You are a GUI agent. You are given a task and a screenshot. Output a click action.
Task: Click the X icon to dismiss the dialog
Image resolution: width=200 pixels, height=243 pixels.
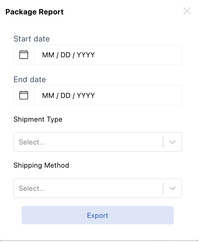click(x=187, y=11)
